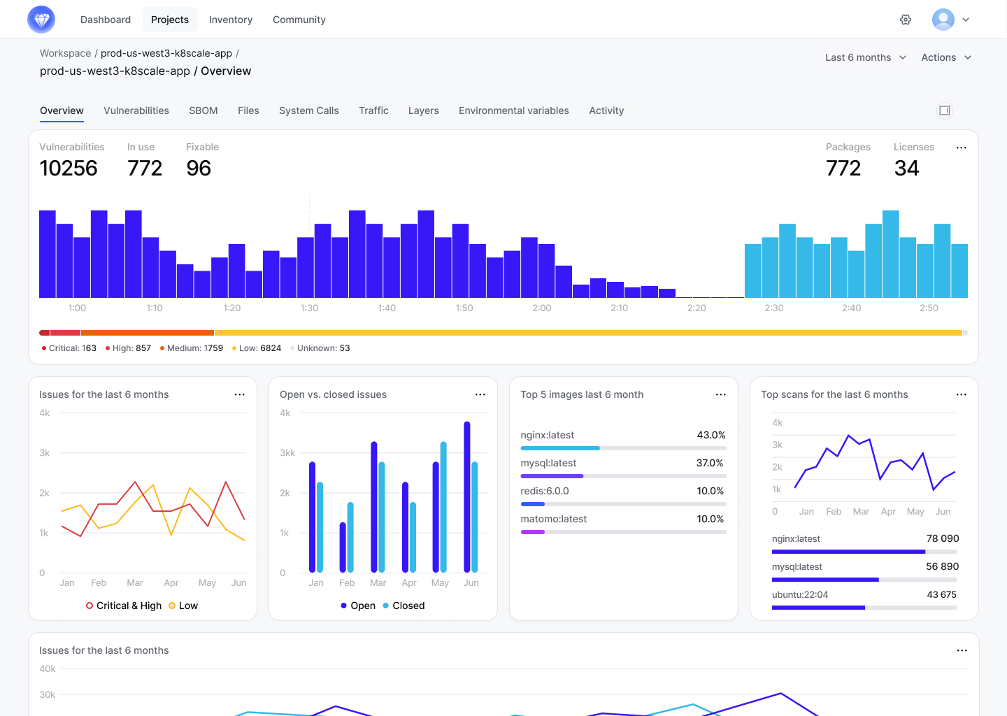1007x716 pixels.
Task: Toggle the side panel layout icon
Action: (944, 110)
